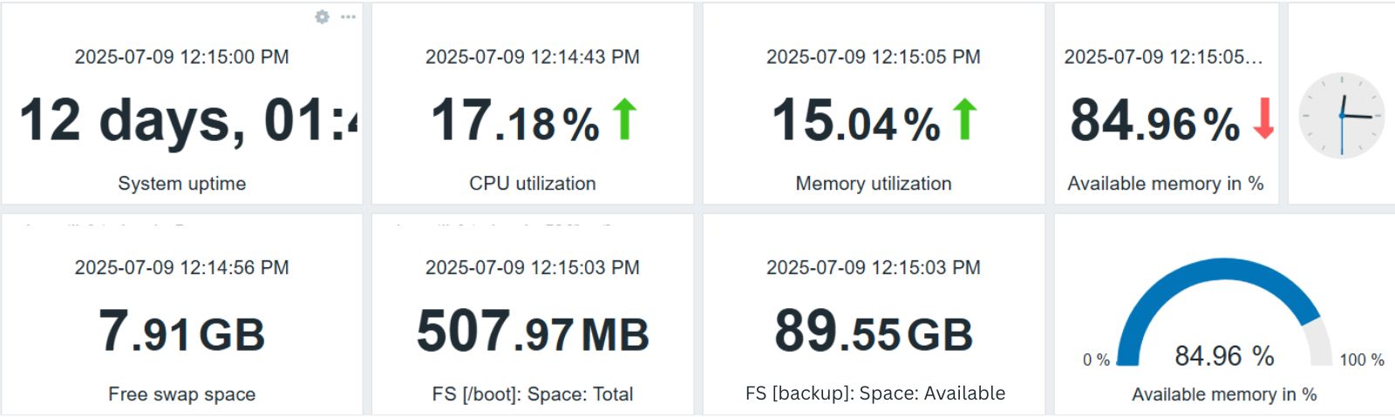Click the Free swap space label
The image size is (1395, 417).
[182, 394]
